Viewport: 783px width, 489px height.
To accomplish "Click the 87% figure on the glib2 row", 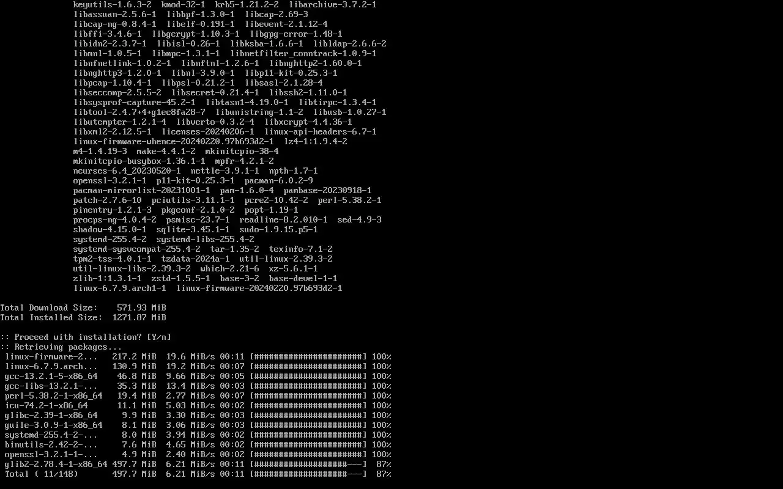I will [x=384, y=464].
